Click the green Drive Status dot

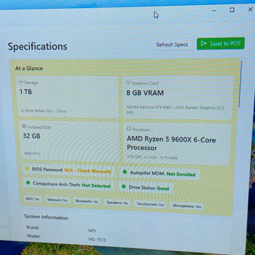(124, 186)
